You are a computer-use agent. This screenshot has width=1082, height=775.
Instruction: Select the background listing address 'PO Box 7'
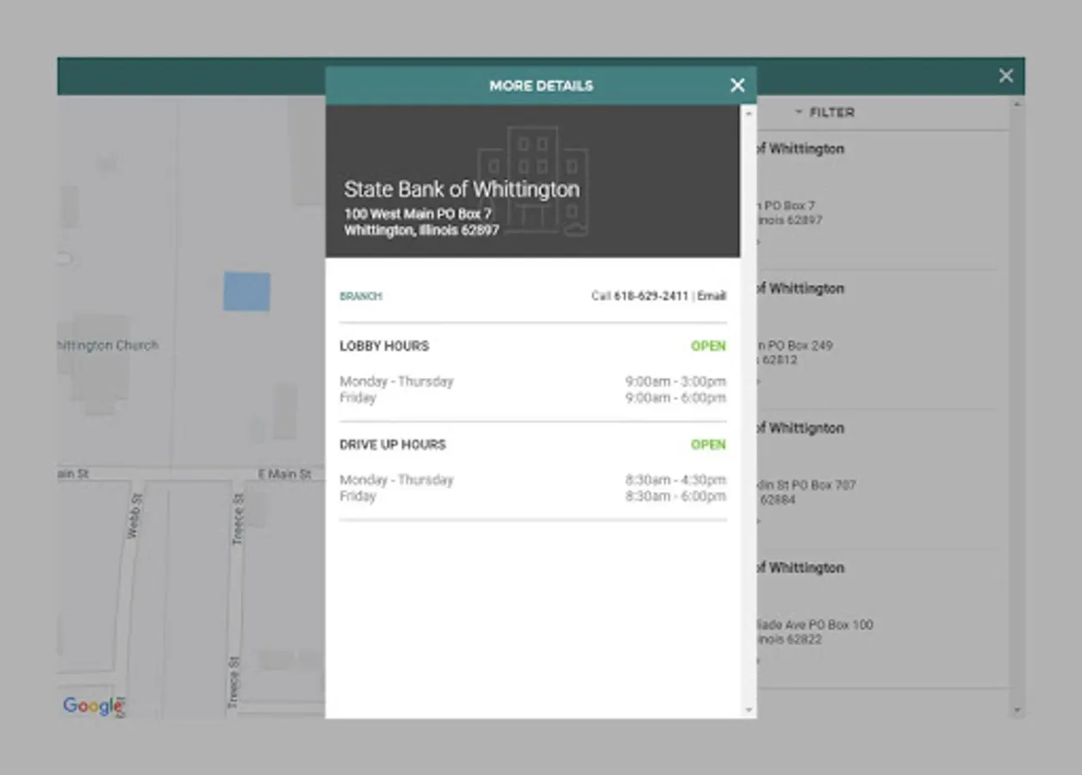click(x=786, y=206)
